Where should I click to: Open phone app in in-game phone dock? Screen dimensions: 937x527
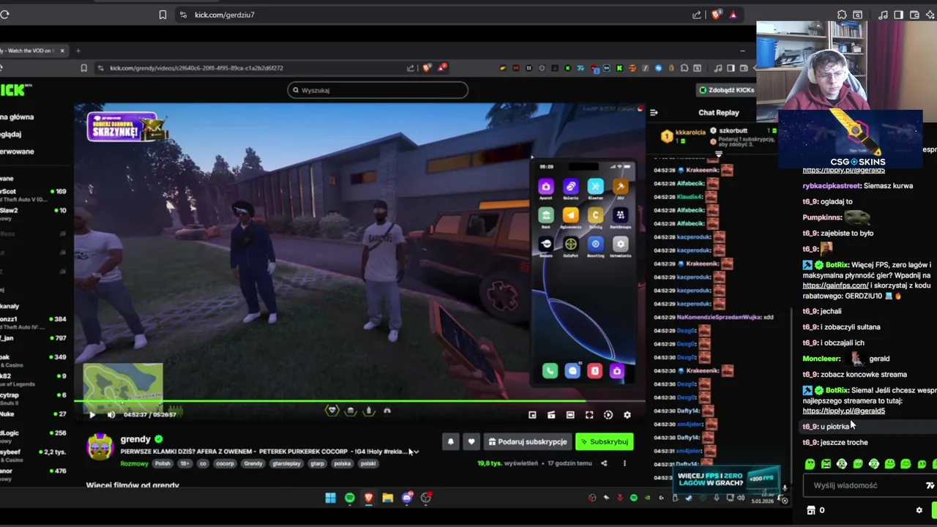tap(550, 371)
